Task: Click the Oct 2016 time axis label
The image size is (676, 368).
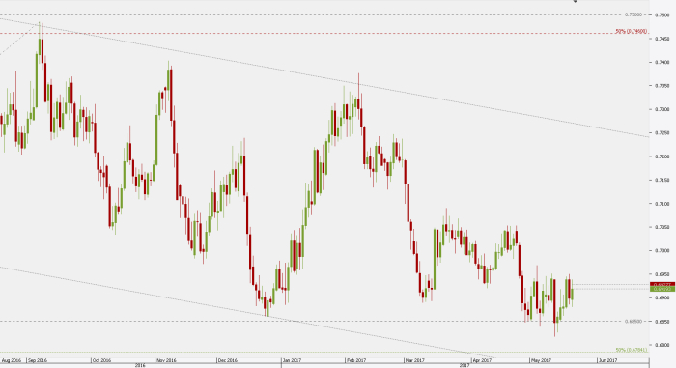Action: [x=101, y=360]
